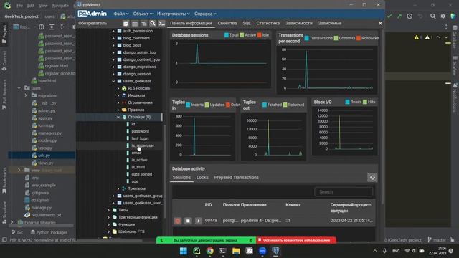The width and height of the screenshot is (459, 258).
Task: Click the red stop screen sharing button
Action: [x=296, y=240]
